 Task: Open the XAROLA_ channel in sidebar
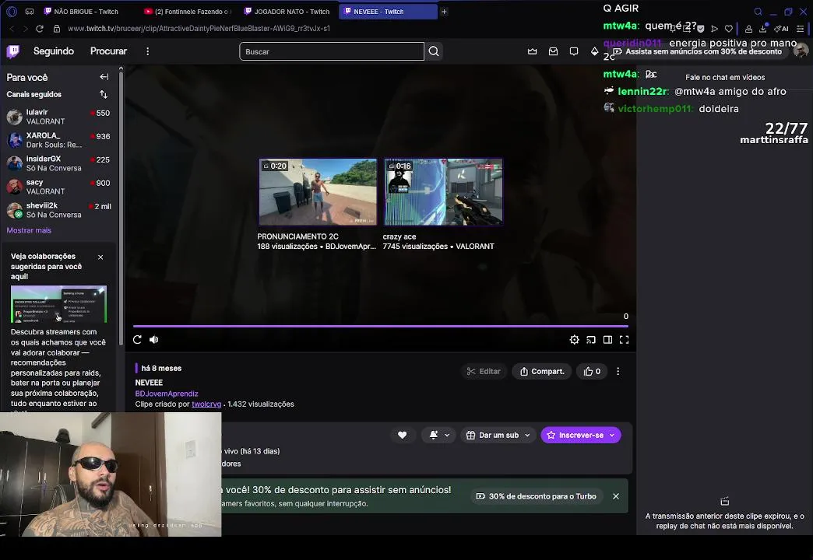pos(58,140)
